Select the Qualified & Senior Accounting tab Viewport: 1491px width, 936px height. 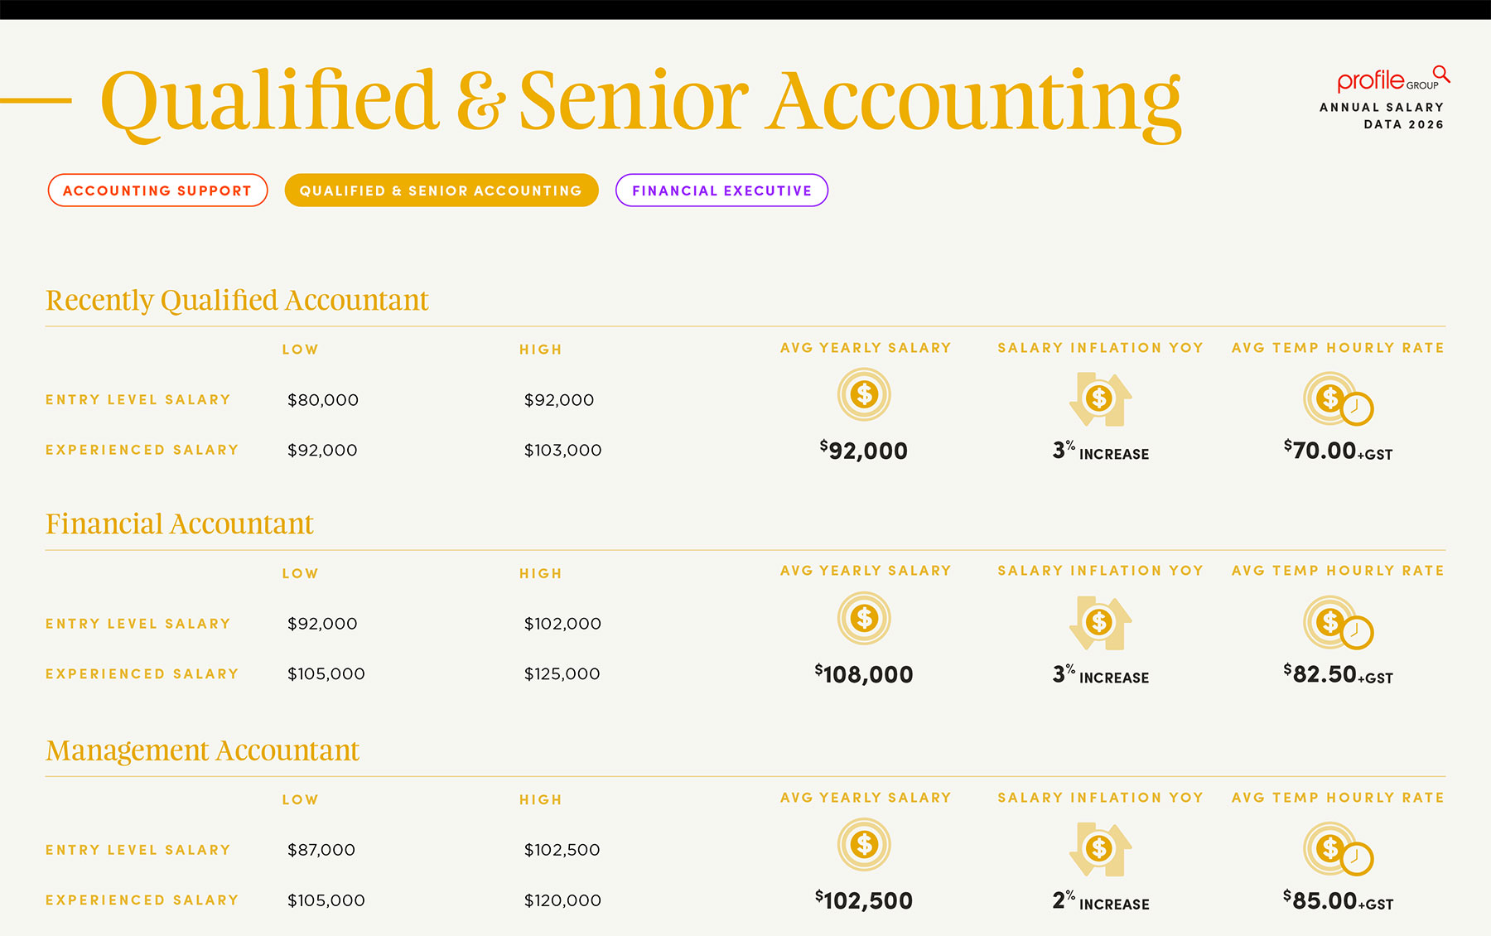coord(441,191)
